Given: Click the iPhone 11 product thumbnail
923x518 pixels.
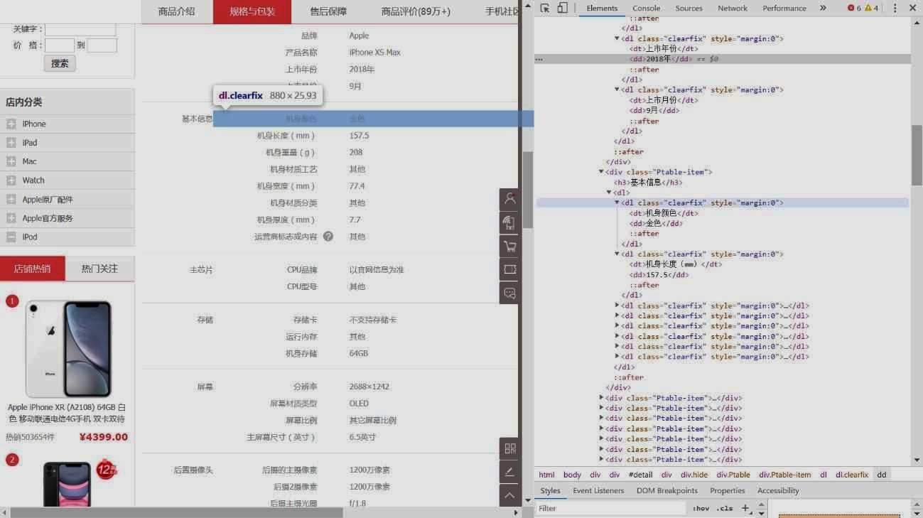Looking at the screenshot, I should 68,484.
